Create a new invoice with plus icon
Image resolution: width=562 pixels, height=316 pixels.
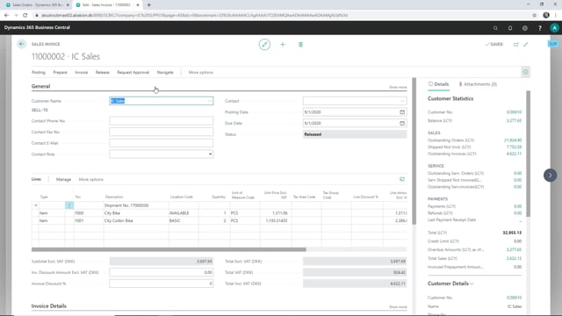coord(283,45)
